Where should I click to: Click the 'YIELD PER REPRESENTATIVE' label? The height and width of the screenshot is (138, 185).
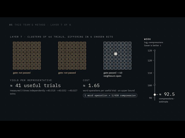[31, 80]
